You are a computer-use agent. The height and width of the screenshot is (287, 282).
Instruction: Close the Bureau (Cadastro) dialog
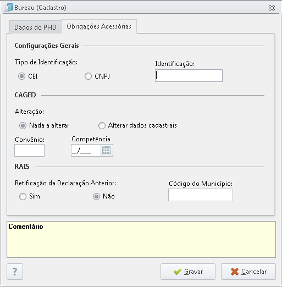pyautogui.click(x=272, y=8)
